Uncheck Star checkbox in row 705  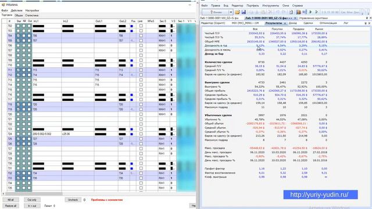18,41
